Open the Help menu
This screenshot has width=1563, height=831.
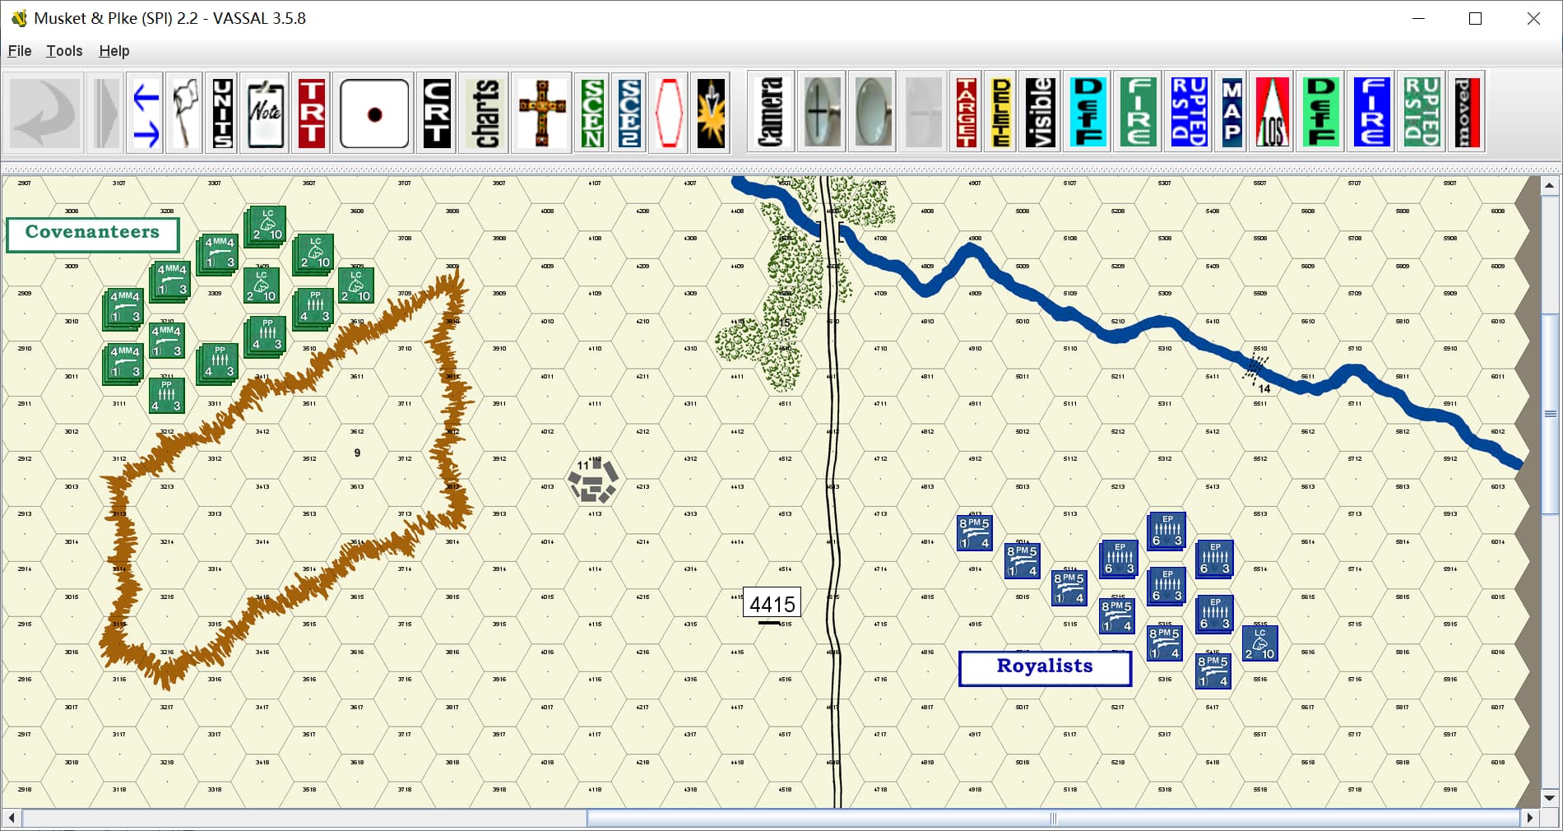[x=114, y=51]
